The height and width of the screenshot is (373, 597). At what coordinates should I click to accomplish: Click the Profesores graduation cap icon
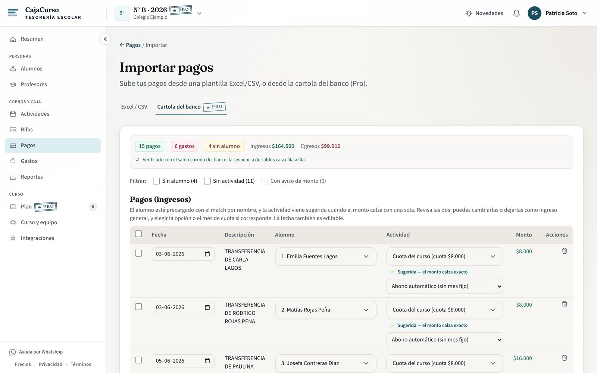(x=13, y=85)
